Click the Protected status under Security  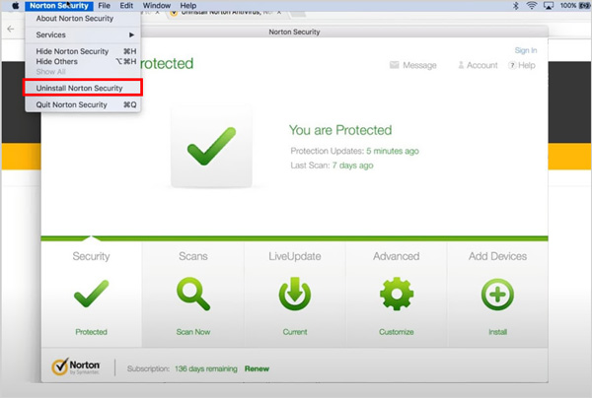(92, 332)
